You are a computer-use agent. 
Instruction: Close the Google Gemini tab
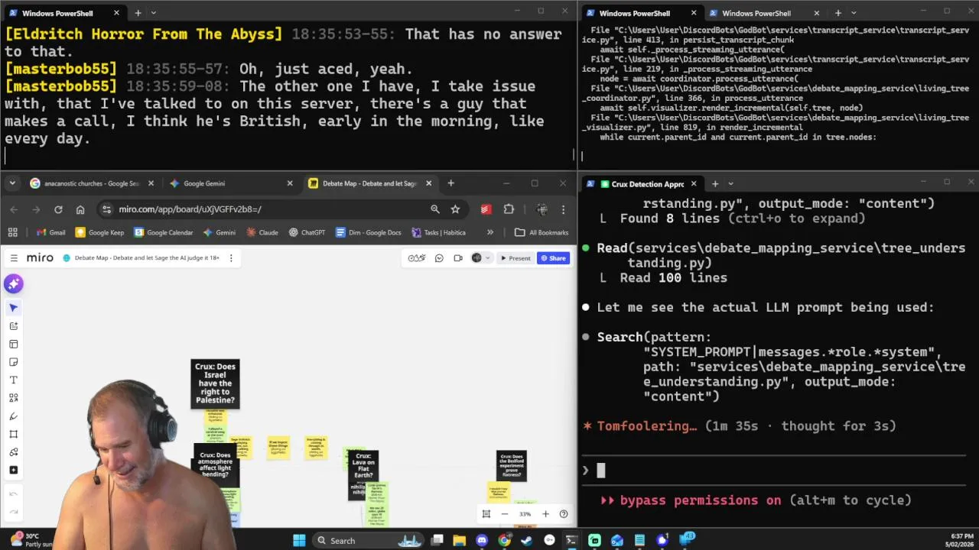point(290,183)
